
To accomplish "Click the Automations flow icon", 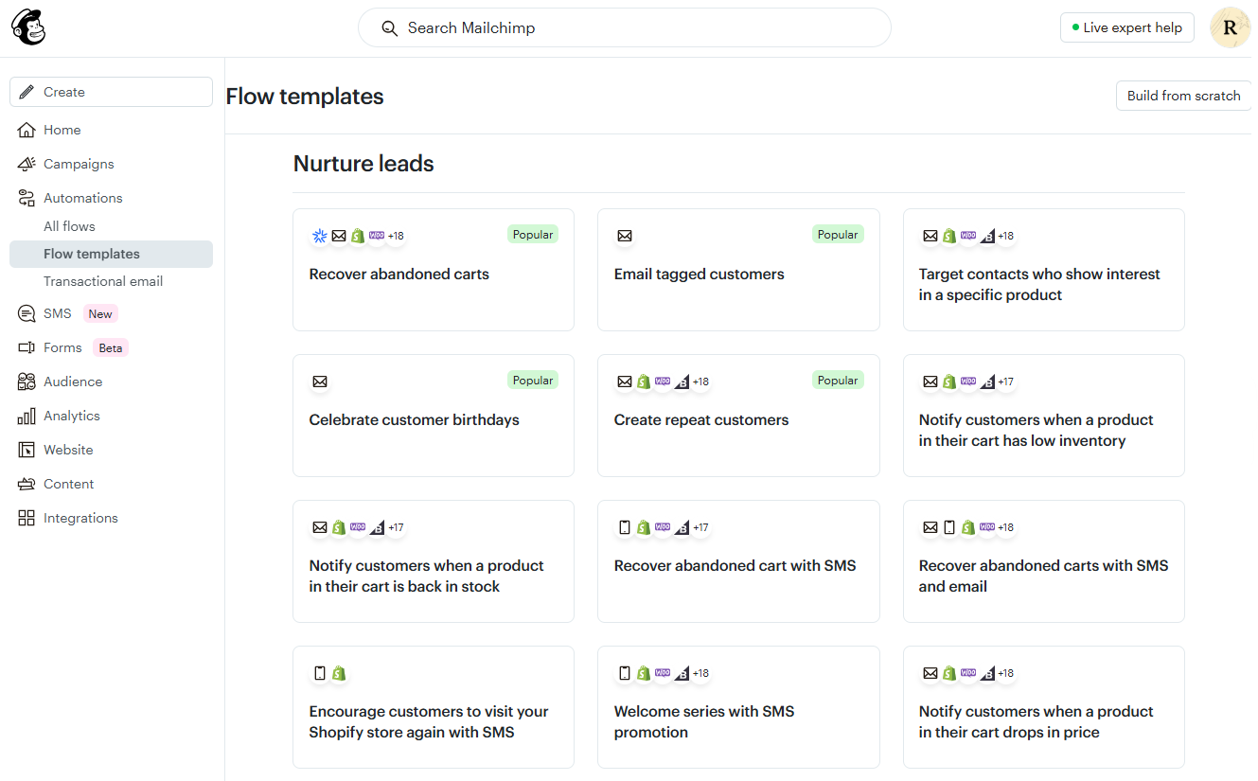I will point(27,198).
